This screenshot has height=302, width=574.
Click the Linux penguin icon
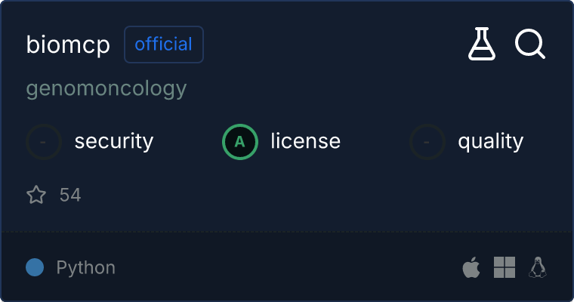coord(538,267)
